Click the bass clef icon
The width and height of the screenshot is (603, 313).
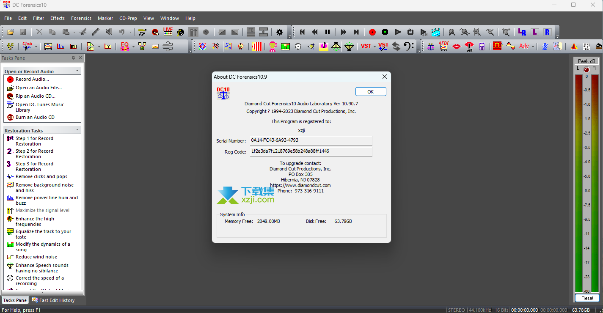[x=409, y=47]
